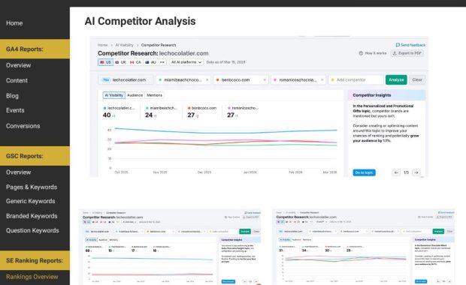Click the Competitor Insights panel header
This screenshot has width=466, height=285.
coord(386,95)
